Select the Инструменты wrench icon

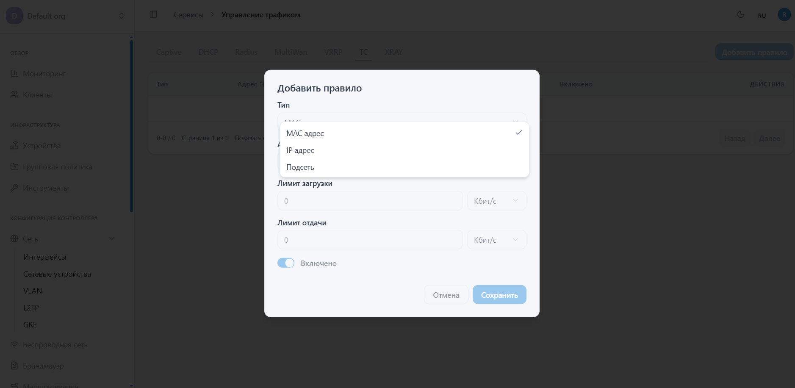[14, 188]
